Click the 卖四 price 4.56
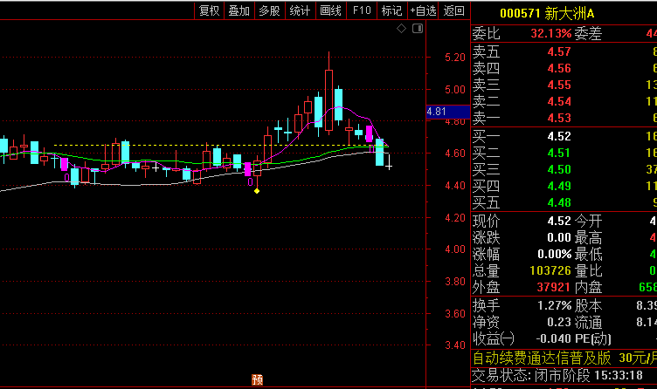 tap(559, 68)
